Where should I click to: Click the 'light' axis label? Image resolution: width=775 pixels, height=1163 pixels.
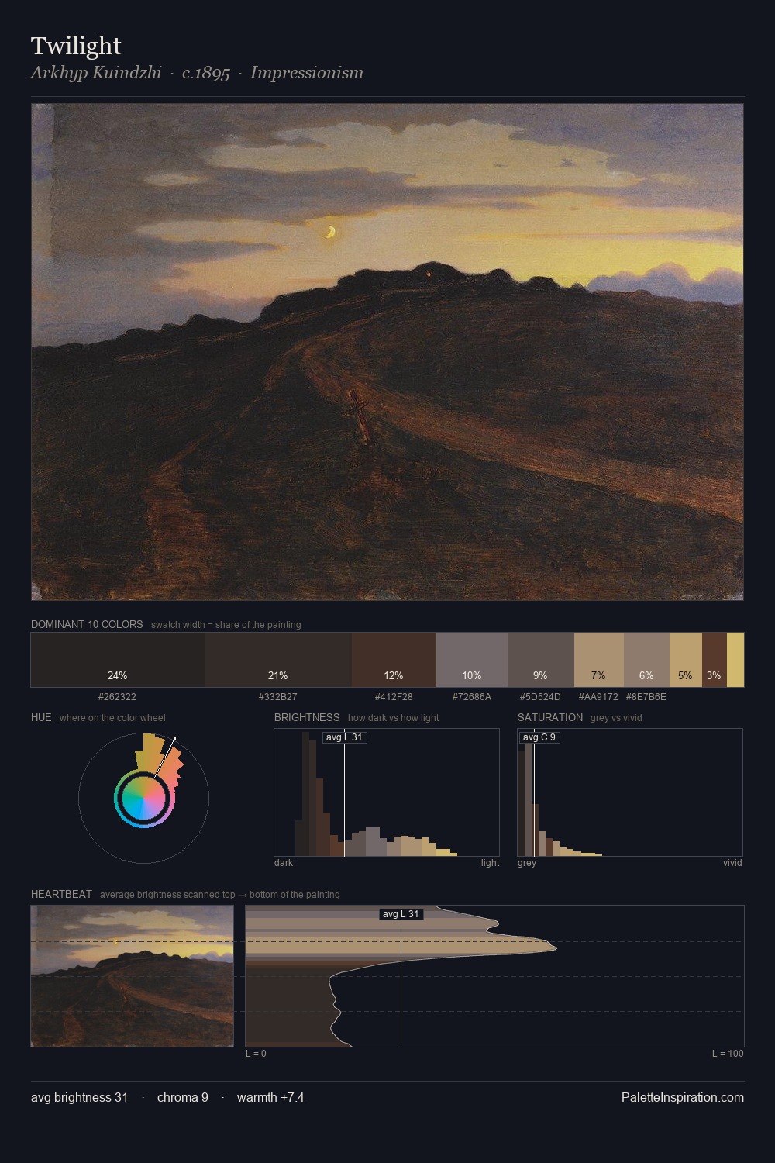[490, 863]
